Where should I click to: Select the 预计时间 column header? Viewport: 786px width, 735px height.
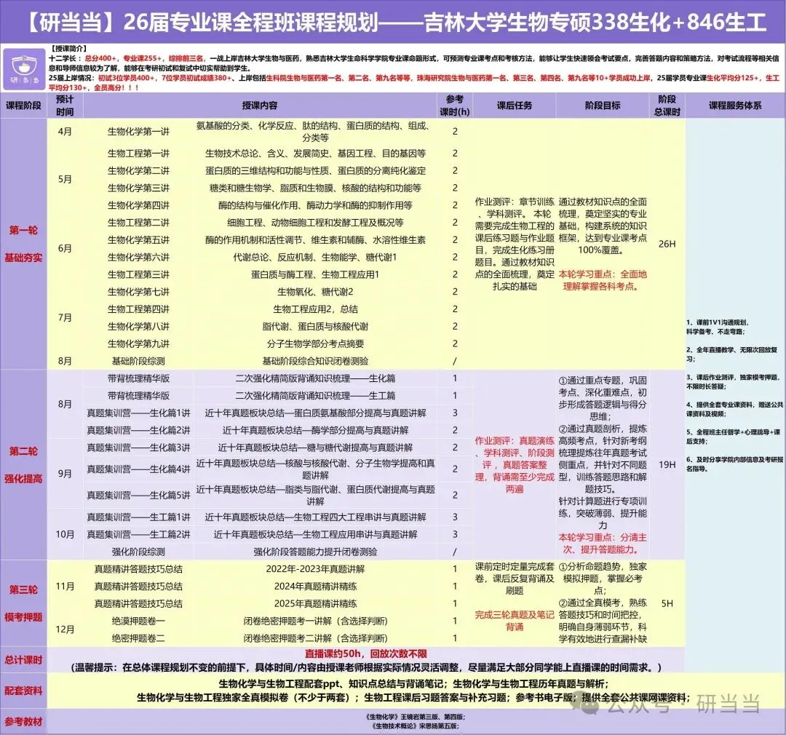pos(65,106)
